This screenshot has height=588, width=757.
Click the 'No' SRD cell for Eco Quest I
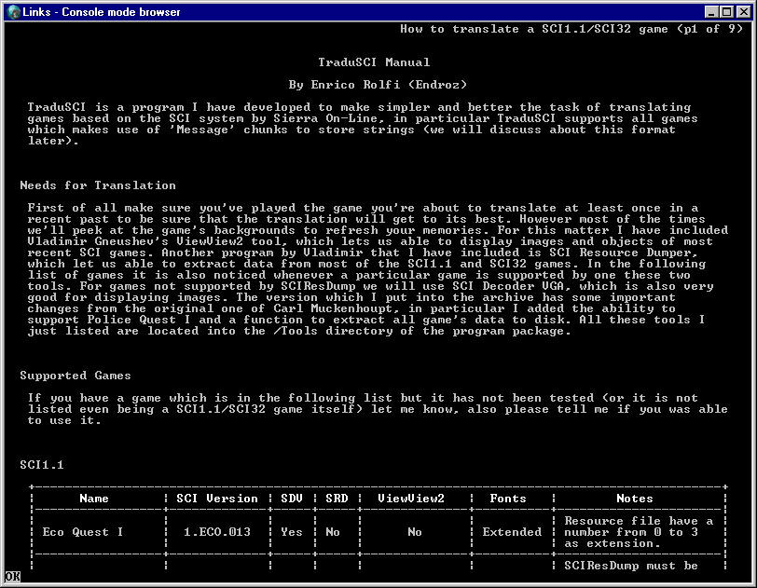click(x=333, y=532)
